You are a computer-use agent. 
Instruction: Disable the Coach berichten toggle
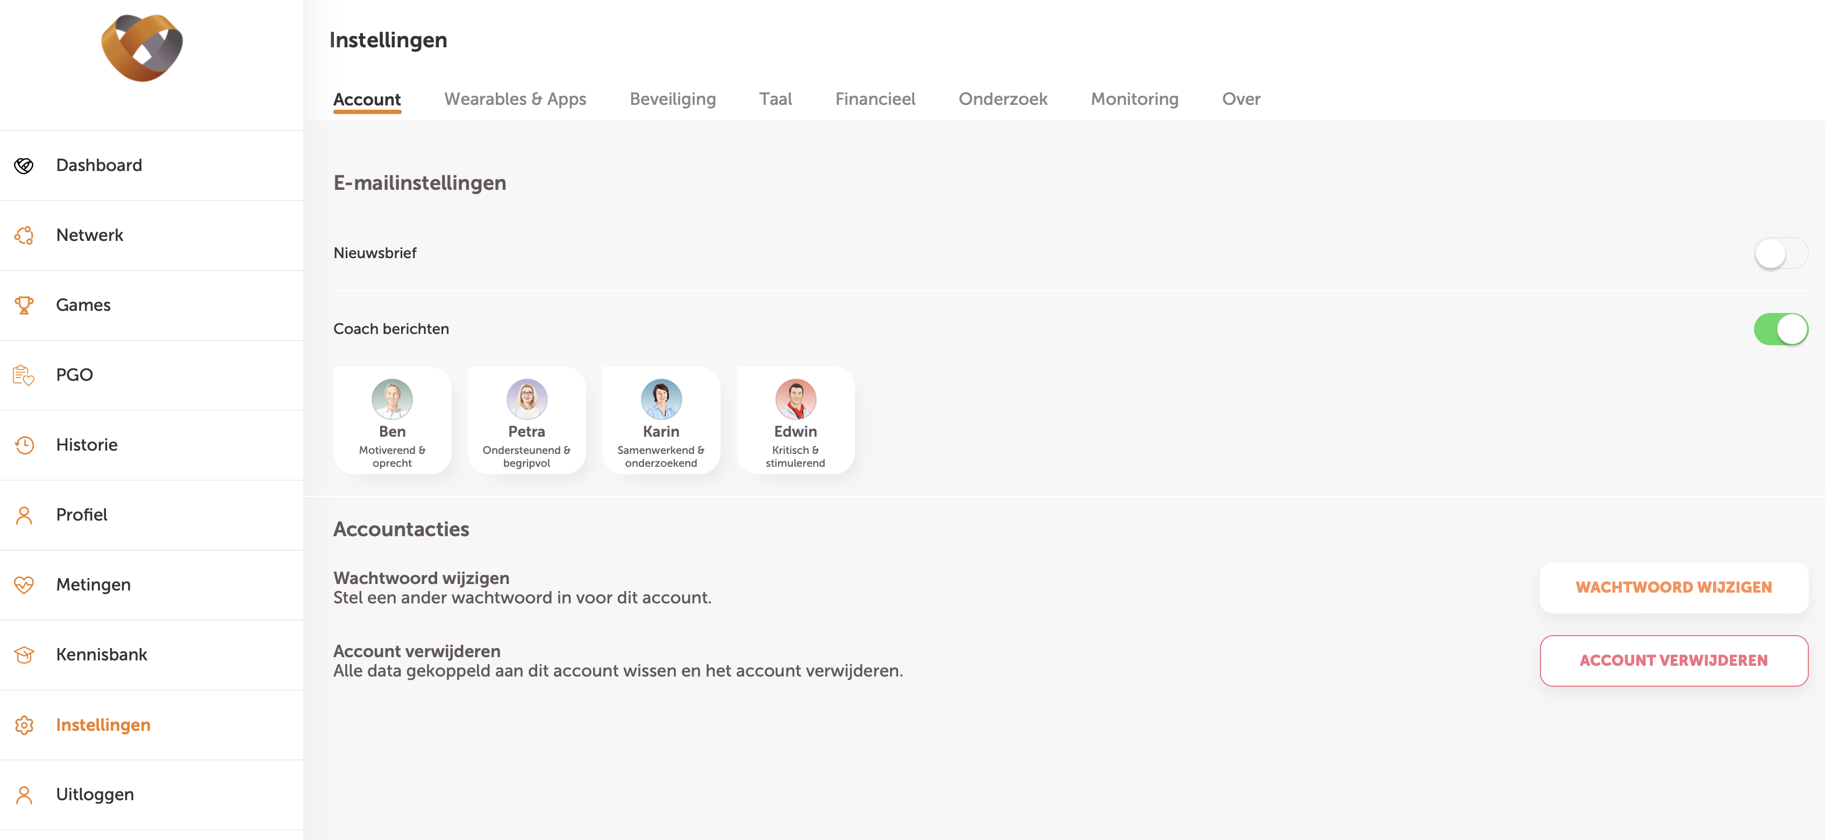pos(1780,329)
